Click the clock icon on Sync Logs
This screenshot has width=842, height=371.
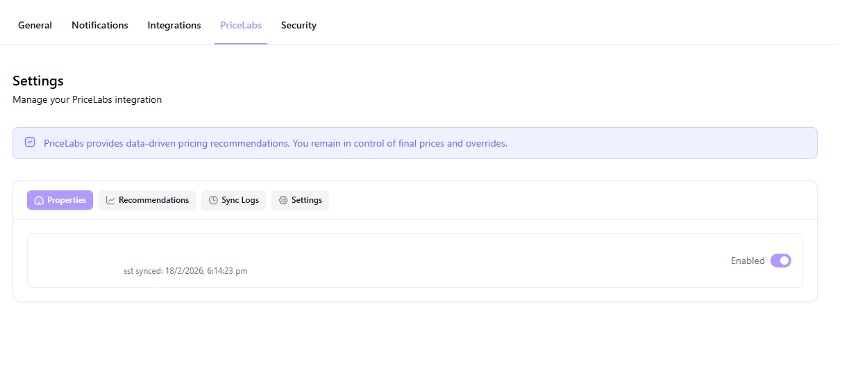pyautogui.click(x=213, y=200)
